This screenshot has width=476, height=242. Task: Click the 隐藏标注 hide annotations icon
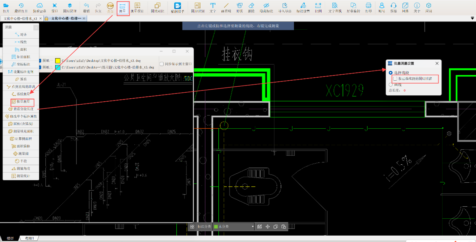click(266, 7)
